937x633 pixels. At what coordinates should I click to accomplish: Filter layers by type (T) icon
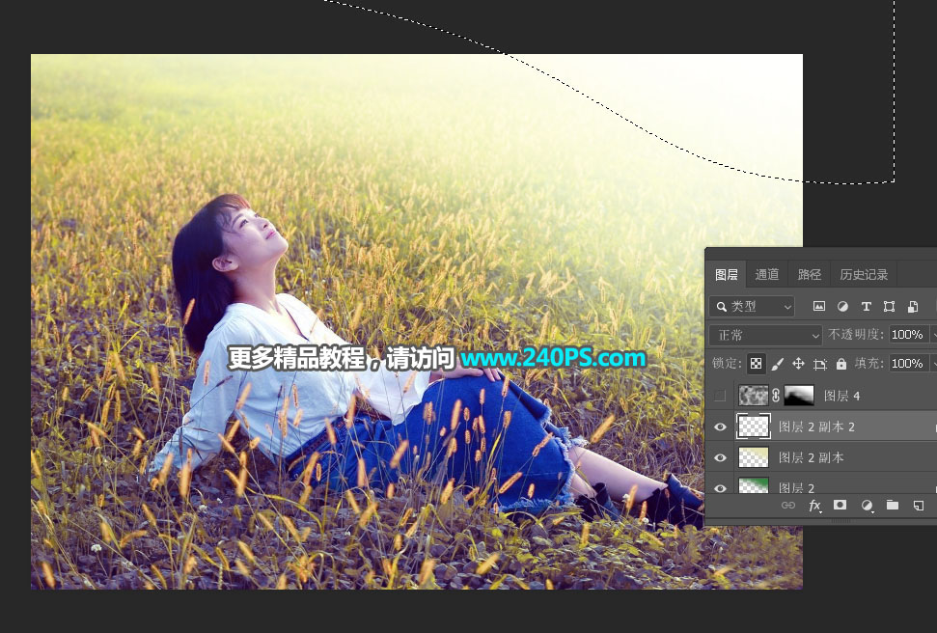pyautogui.click(x=866, y=307)
